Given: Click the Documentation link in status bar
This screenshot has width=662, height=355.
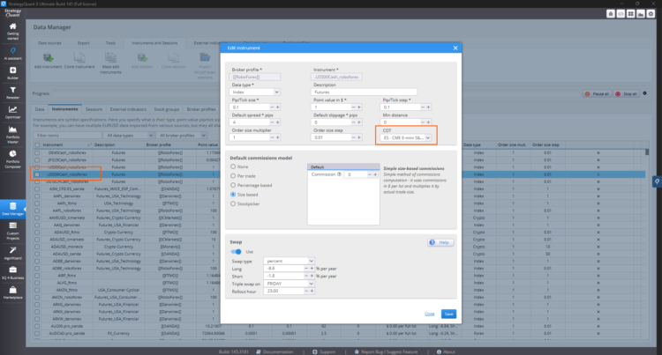Looking at the screenshot, I should coord(275,351).
